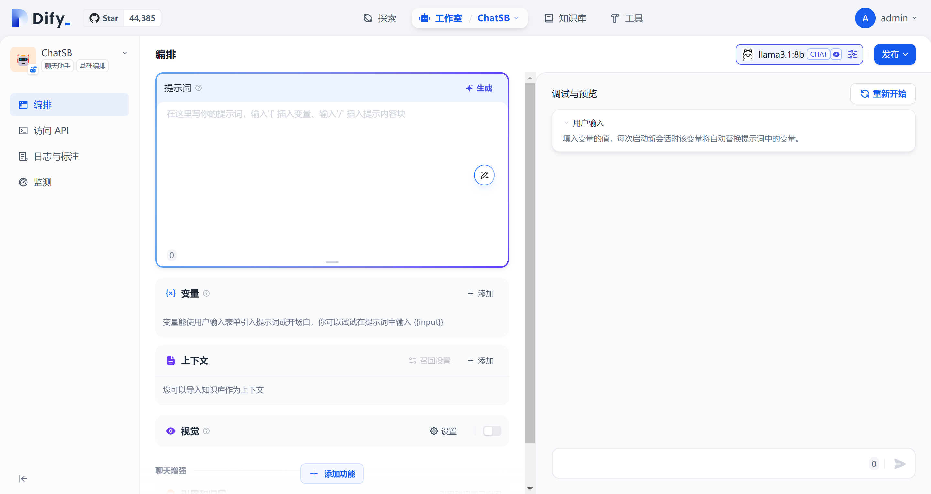
Task: Click the 提示词 help question mark icon
Action: 199,88
